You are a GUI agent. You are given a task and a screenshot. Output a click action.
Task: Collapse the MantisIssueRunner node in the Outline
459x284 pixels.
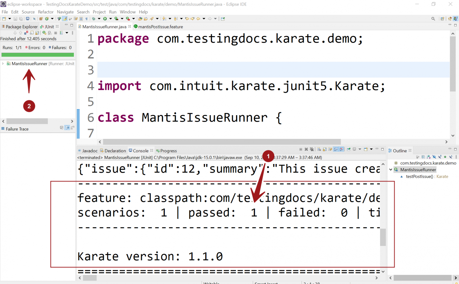click(391, 169)
